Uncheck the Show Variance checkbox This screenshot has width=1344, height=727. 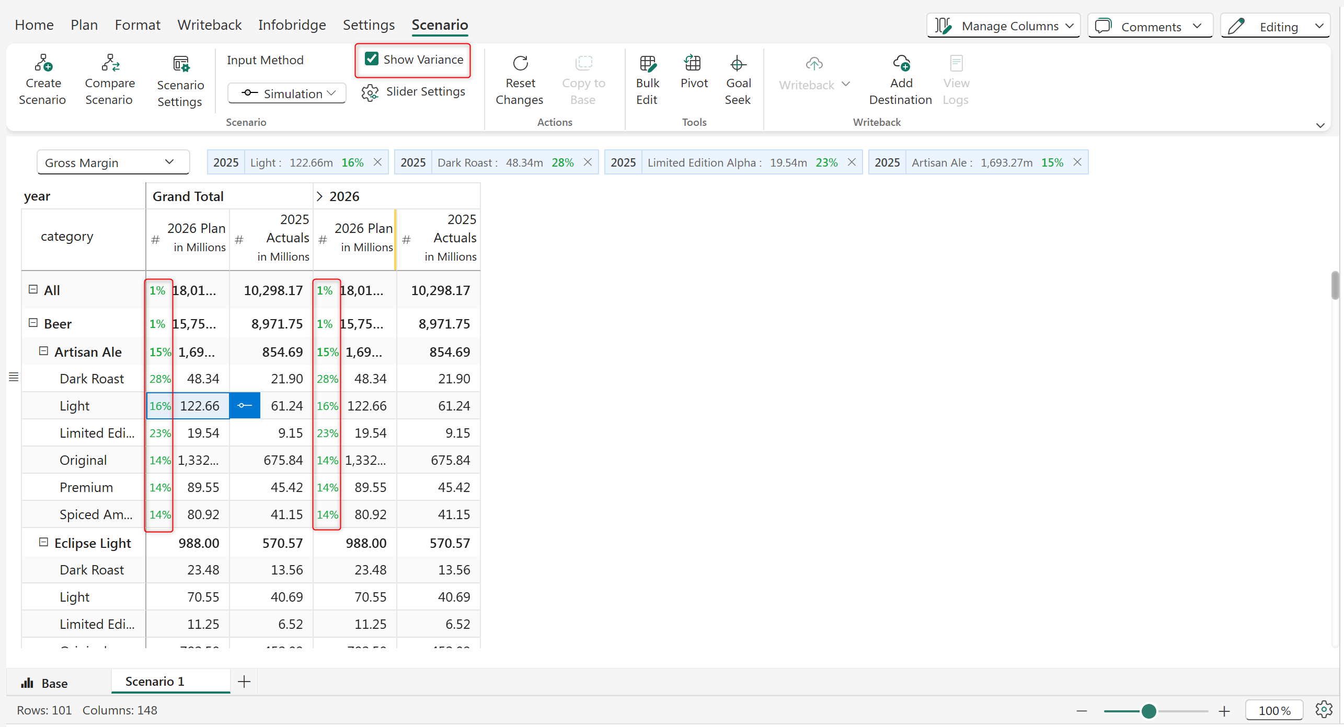coord(372,59)
